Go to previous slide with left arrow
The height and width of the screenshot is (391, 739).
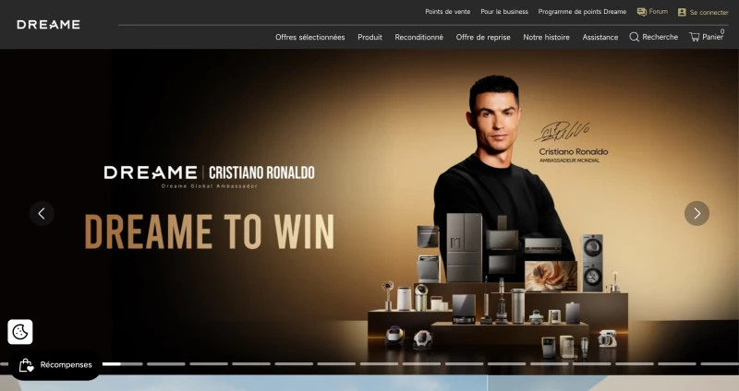[42, 214]
